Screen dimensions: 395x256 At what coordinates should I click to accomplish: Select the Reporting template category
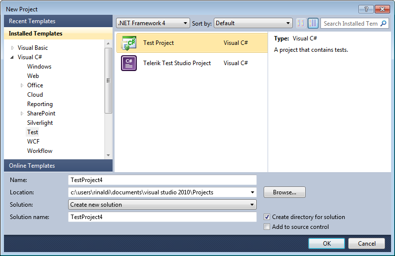(40, 104)
